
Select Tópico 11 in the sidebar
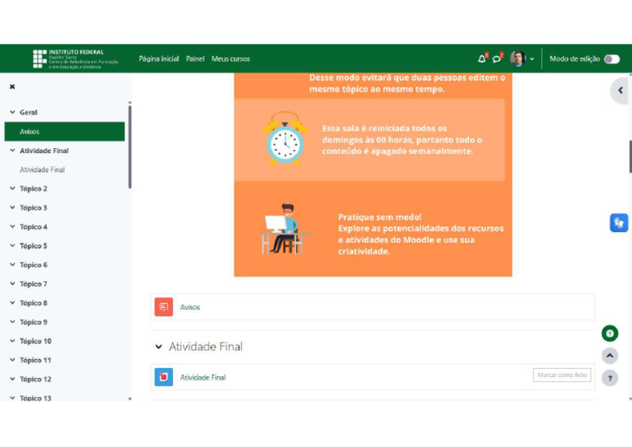[35, 360]
